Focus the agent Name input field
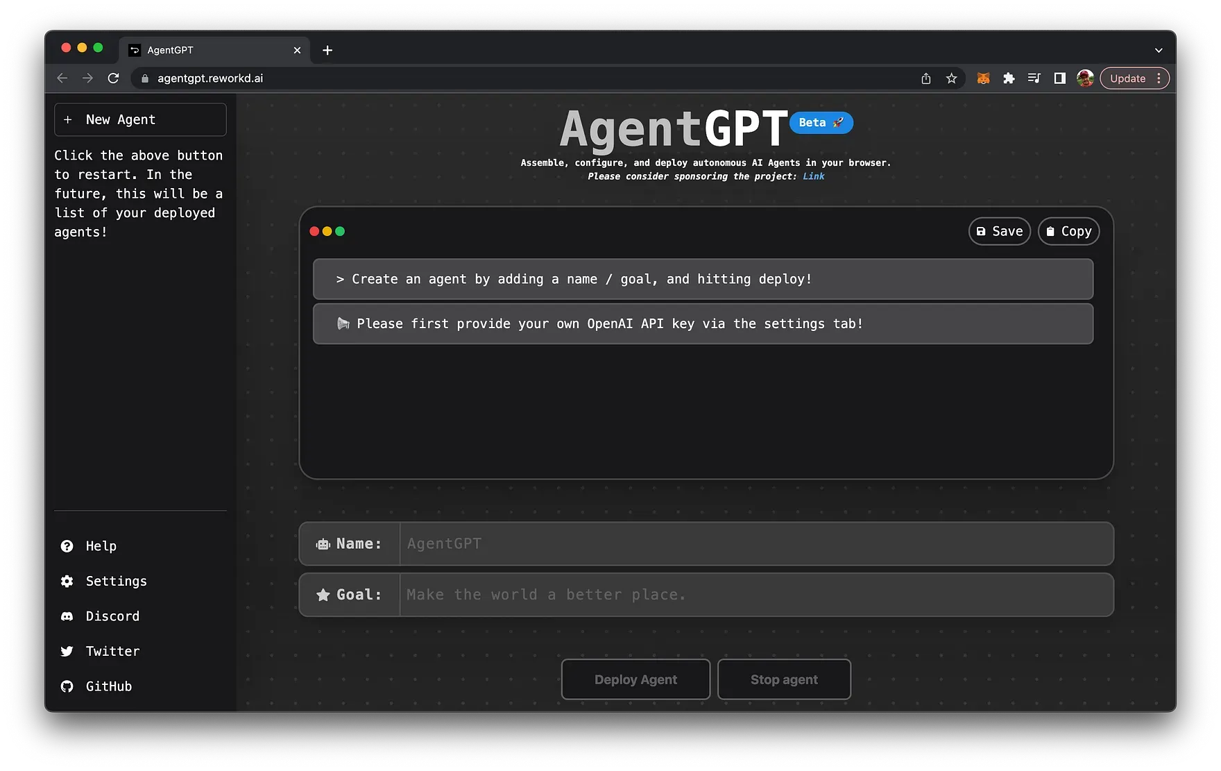 pyautogui.click(x=756, y=543)
